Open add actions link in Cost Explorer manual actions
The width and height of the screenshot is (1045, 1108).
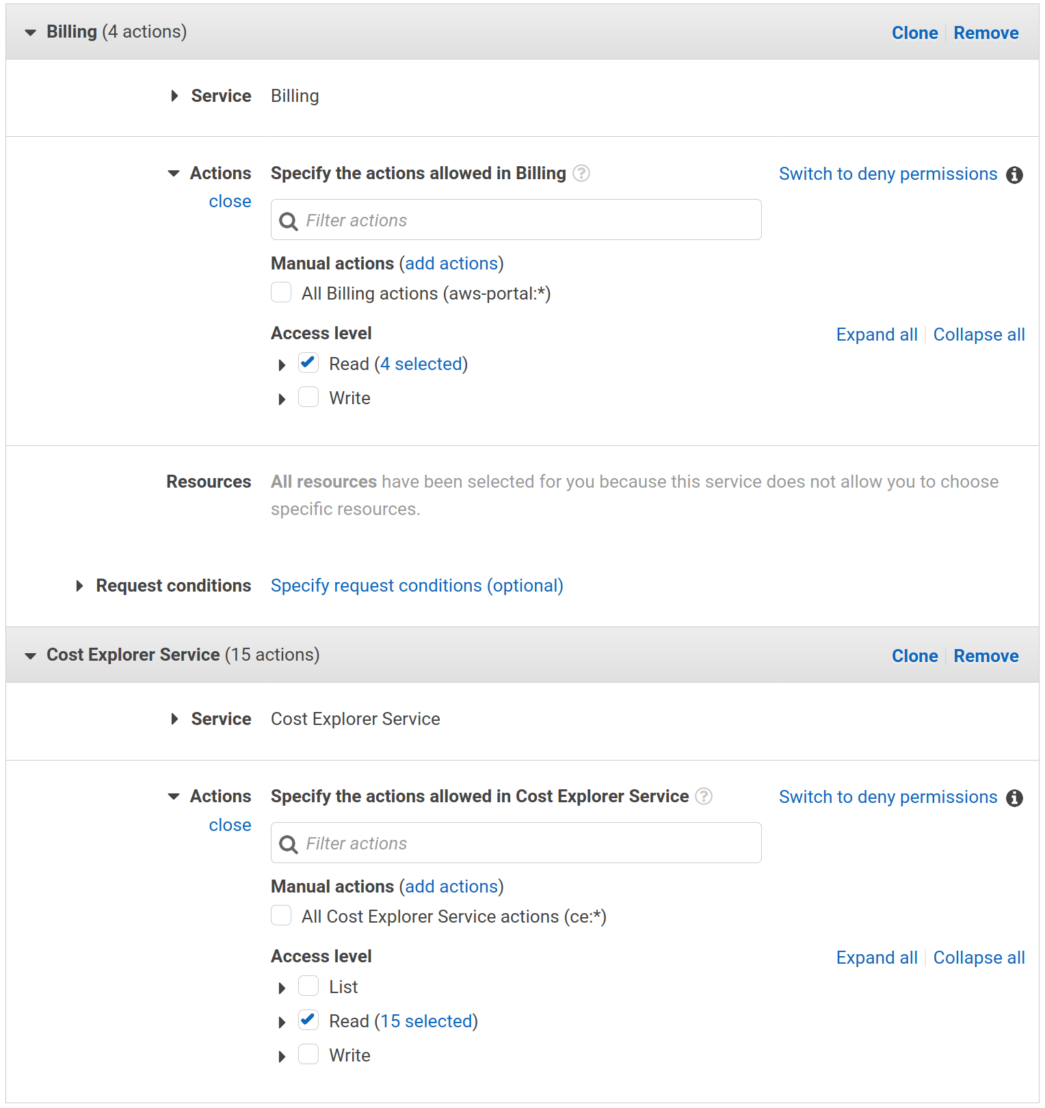coord(451,887)
